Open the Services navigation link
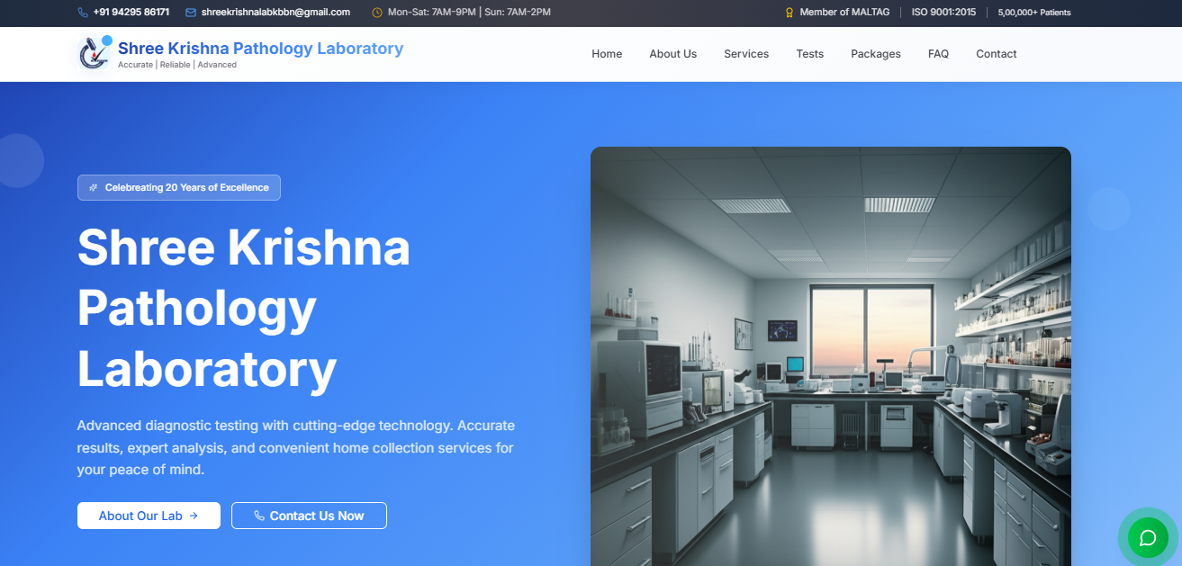 click(x=746, y=54)
